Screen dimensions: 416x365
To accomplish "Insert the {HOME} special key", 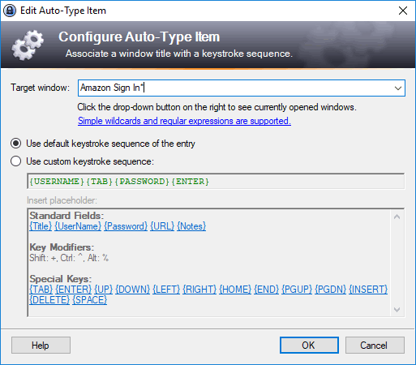I will coord(235,290).
